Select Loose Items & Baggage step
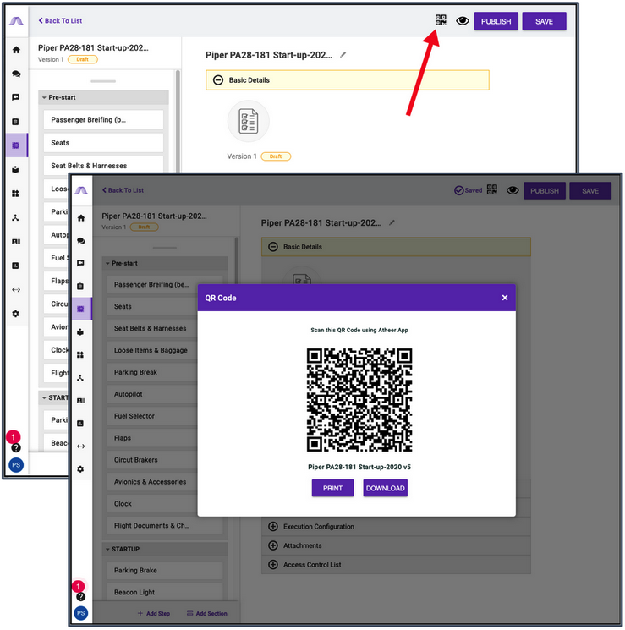Image resolution: width=625 pixels, height=630 pixels. click(152, 350)
